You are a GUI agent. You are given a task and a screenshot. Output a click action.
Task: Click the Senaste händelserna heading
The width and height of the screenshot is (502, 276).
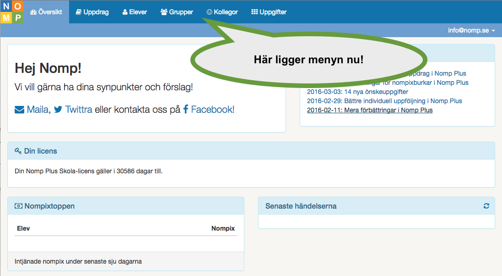click(x=301, y=206)
